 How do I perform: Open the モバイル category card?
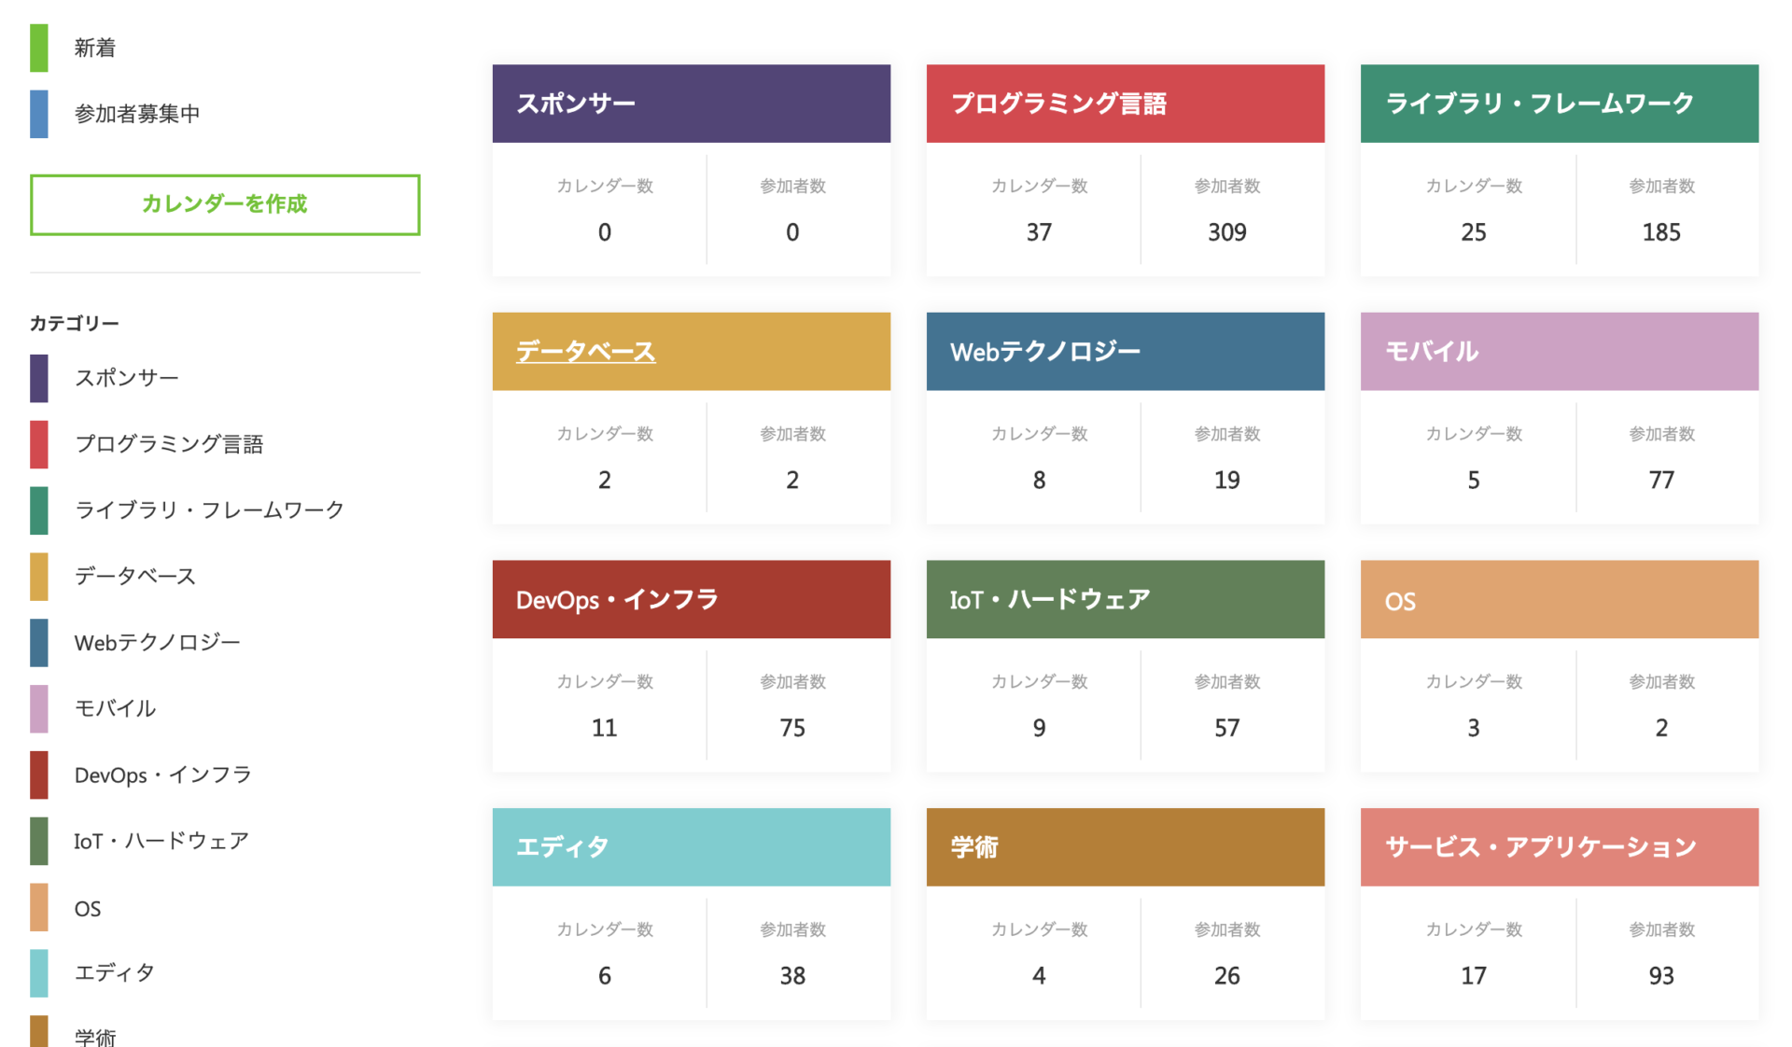point(1558,351)
